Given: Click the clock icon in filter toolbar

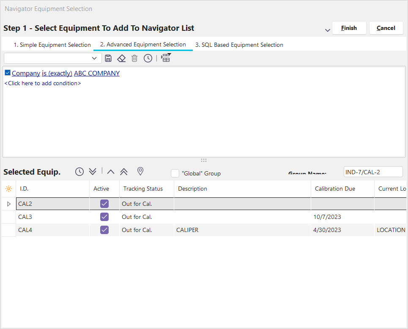Looking at the screenshot, I should 148,58.
